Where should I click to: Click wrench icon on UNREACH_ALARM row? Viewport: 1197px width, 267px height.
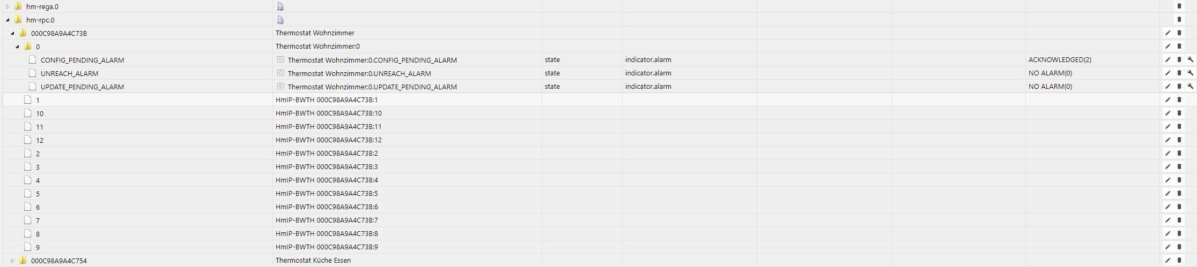pos(1190,73)
